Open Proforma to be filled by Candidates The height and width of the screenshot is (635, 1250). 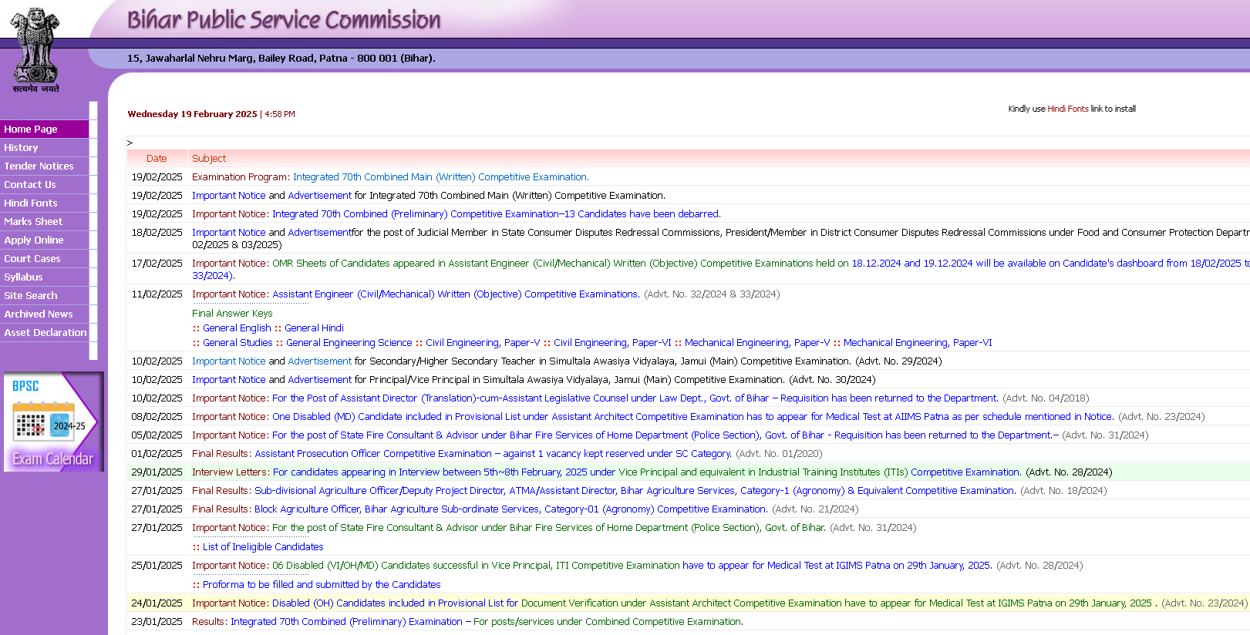tap(322, 585)
